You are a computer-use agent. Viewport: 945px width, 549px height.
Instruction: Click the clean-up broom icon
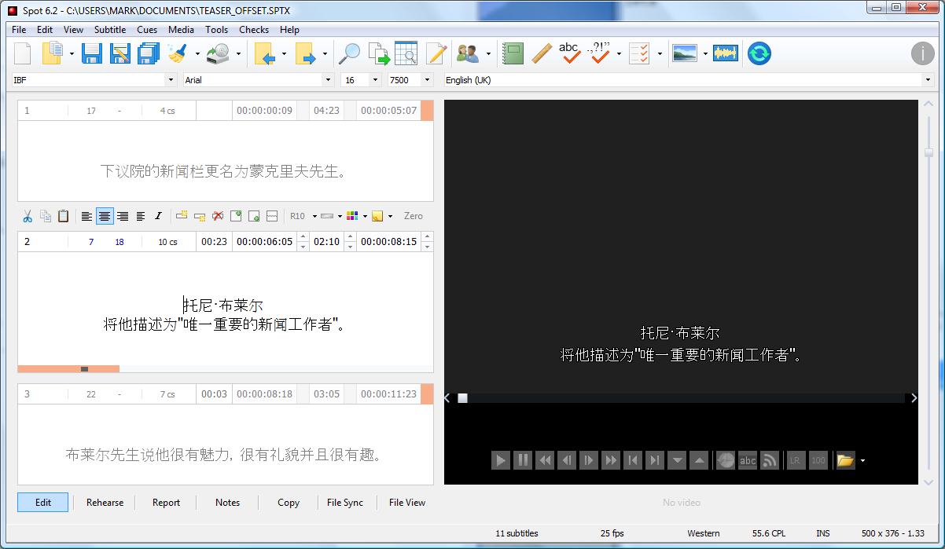click(x=178, y=53)
